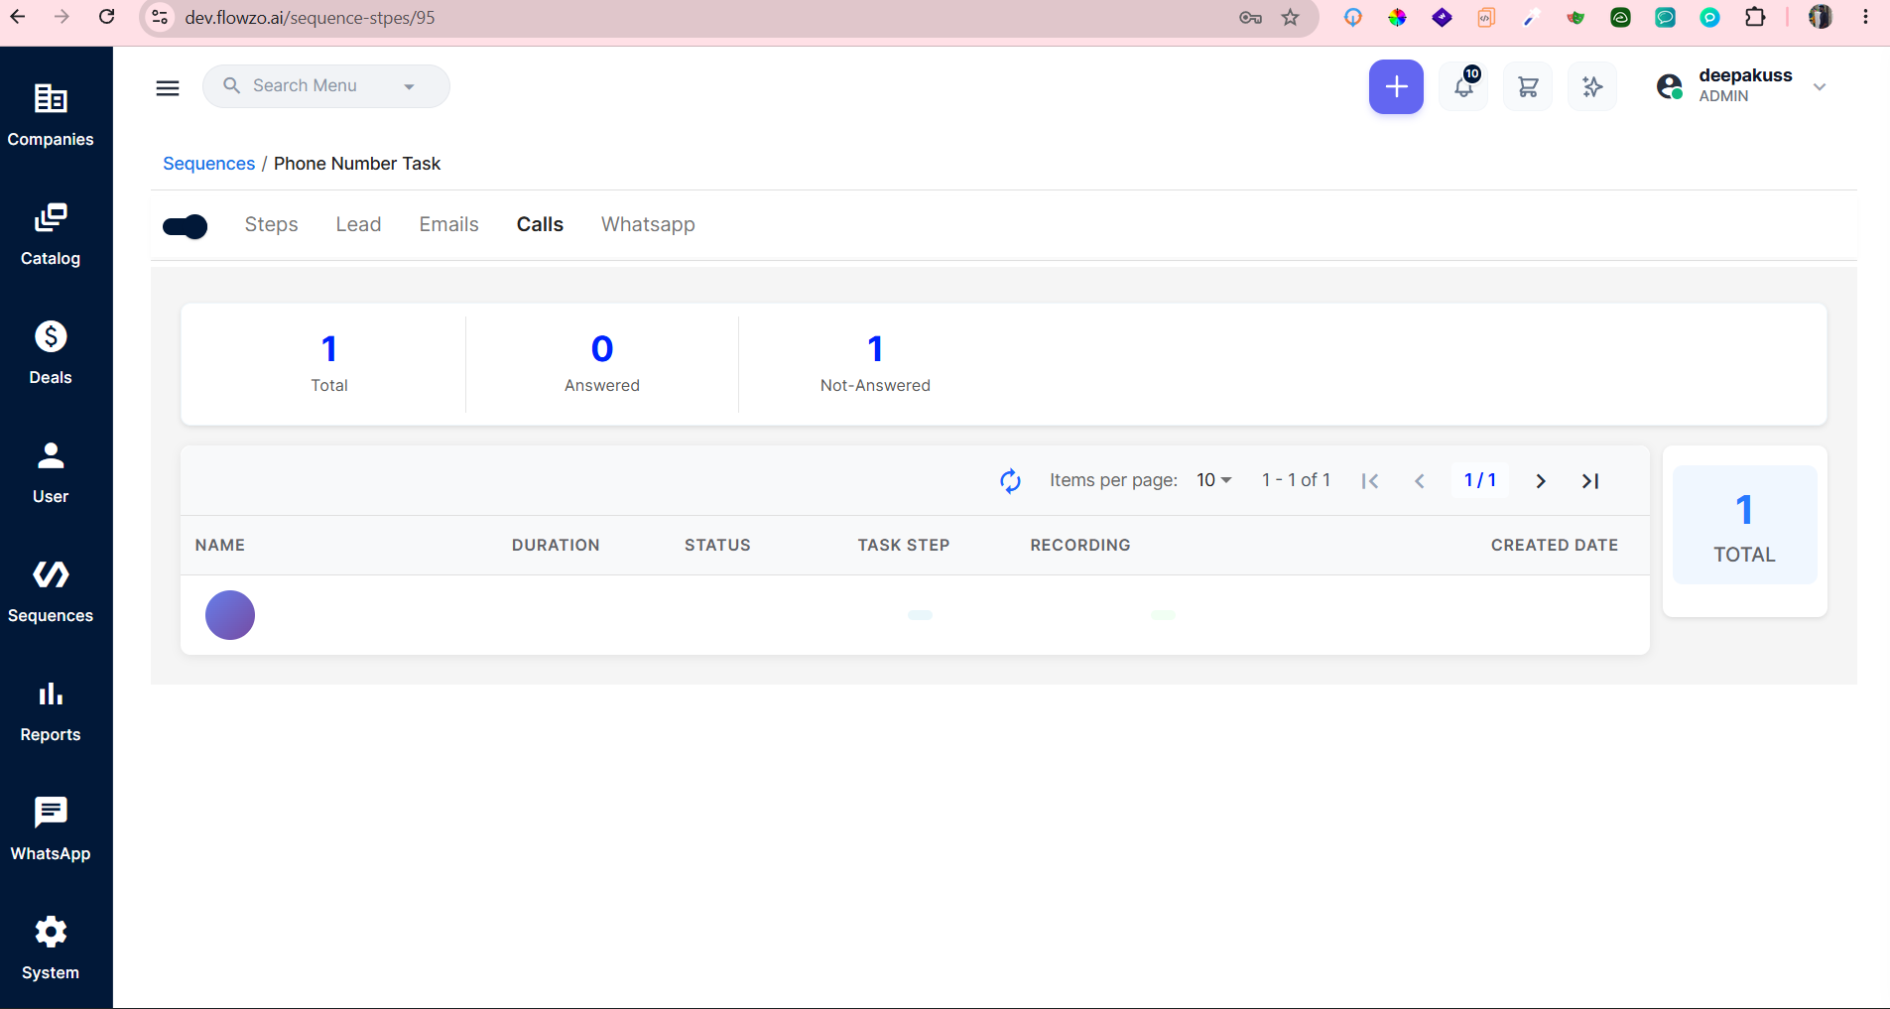Click the blue plus add button
1890x1009 pixels.
coord(1396,87)
